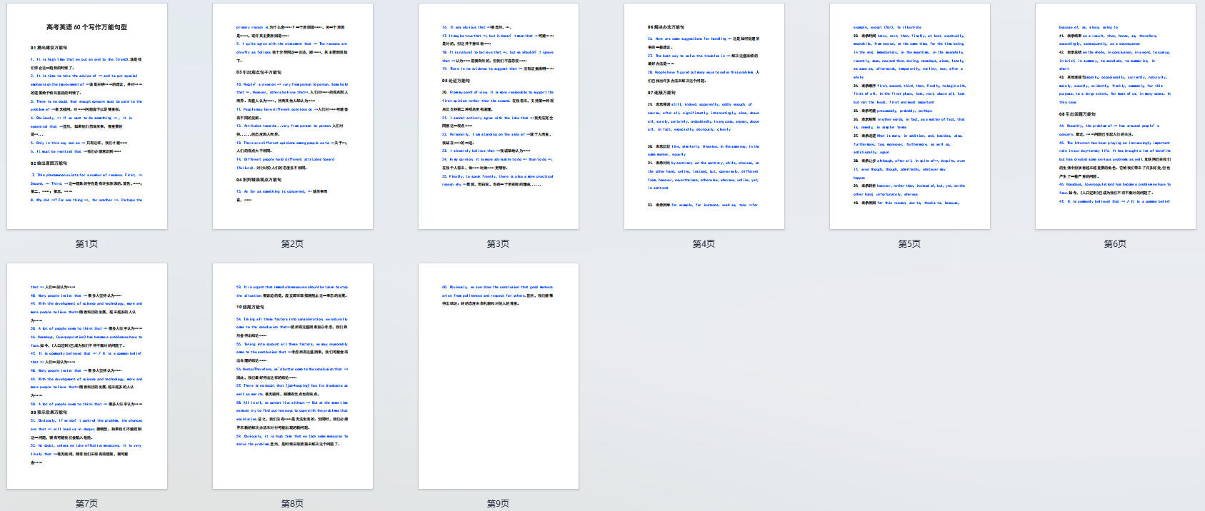The height and width of the screenshot is (511, 1205).
Task: Click the "第1页" page label
Action: point(87,244)
